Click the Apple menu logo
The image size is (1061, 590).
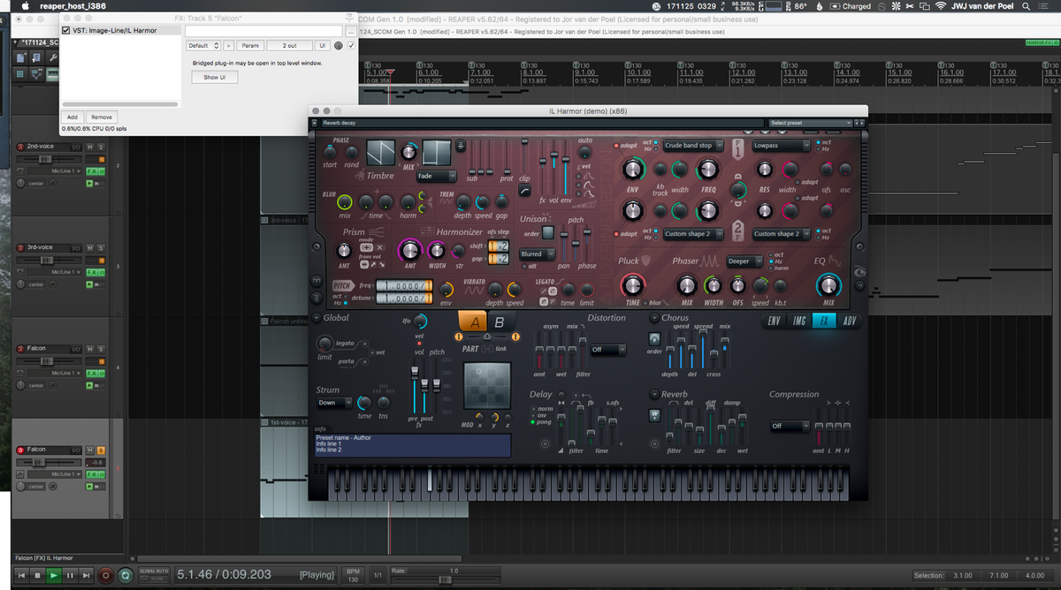tap(24, 6)
